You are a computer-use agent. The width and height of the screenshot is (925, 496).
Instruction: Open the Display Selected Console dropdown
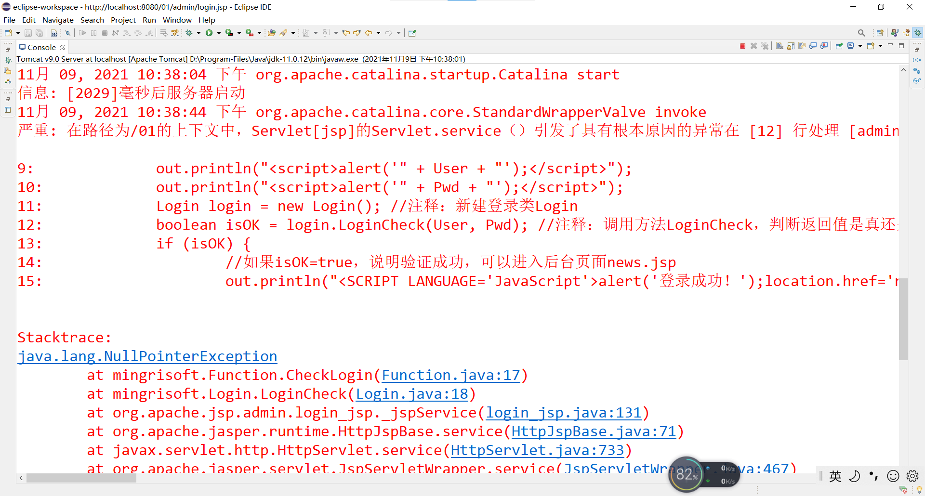click(x=860, y=46)
